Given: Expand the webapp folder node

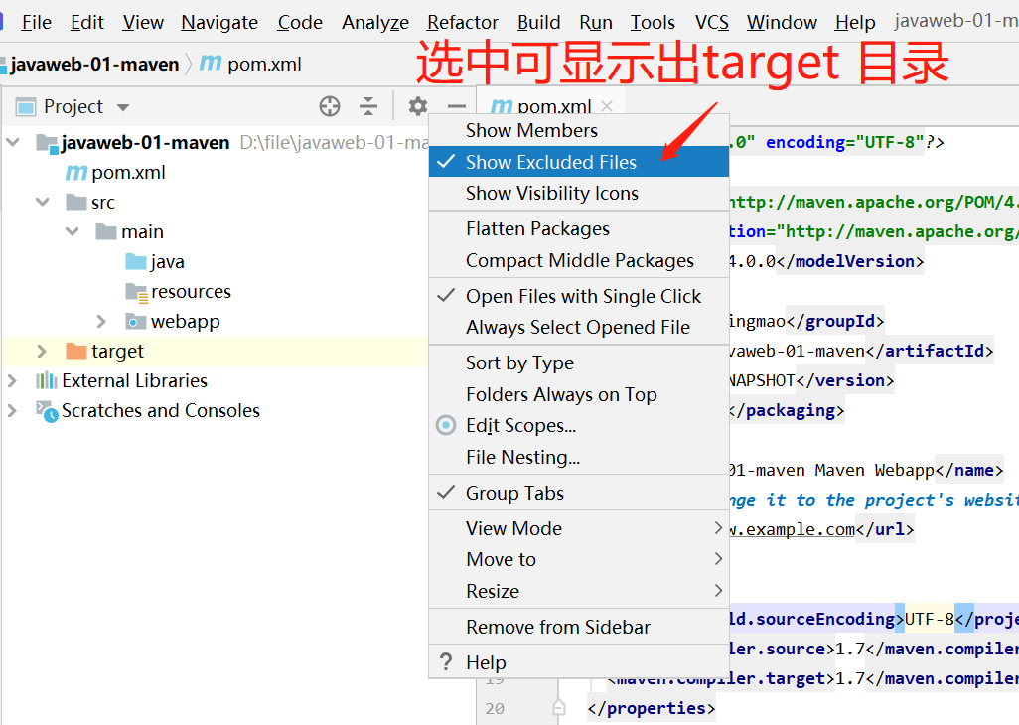Looking at the screenshot, I should (100, 321).
